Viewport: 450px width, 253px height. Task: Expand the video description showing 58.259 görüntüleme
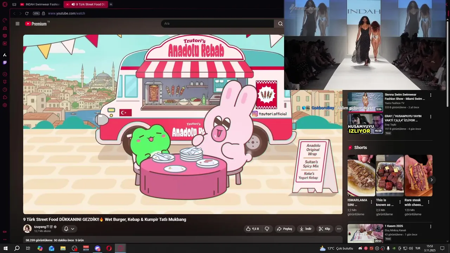click(x=183, y=240)
